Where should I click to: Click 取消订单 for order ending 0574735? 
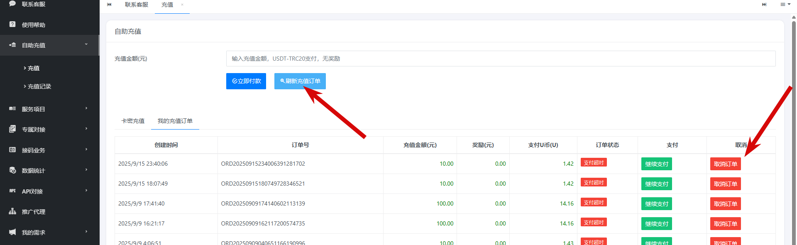point(726,224)
